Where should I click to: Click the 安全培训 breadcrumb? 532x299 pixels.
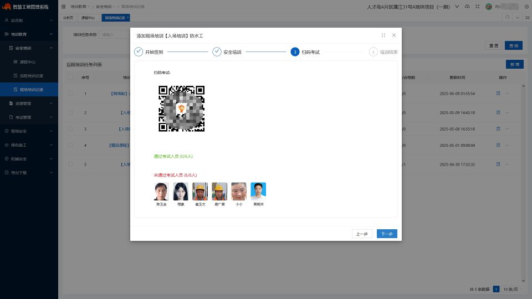104,7
